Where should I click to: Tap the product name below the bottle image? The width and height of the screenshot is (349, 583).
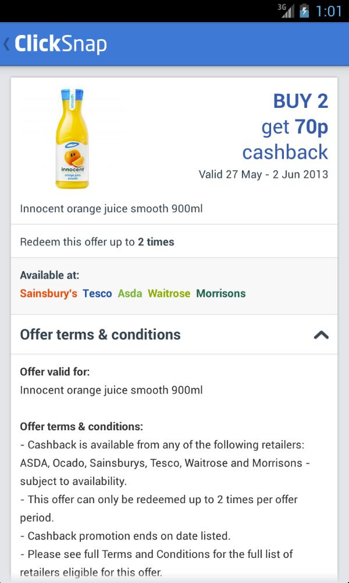(x=111, y=209)
